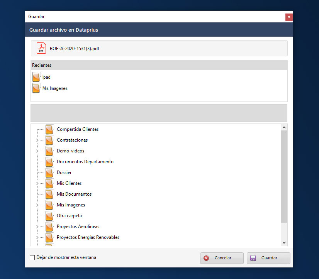Click the Documentos Departamento folder icon
The height and width of the screenshot is (279, 319).
(50, 161)
